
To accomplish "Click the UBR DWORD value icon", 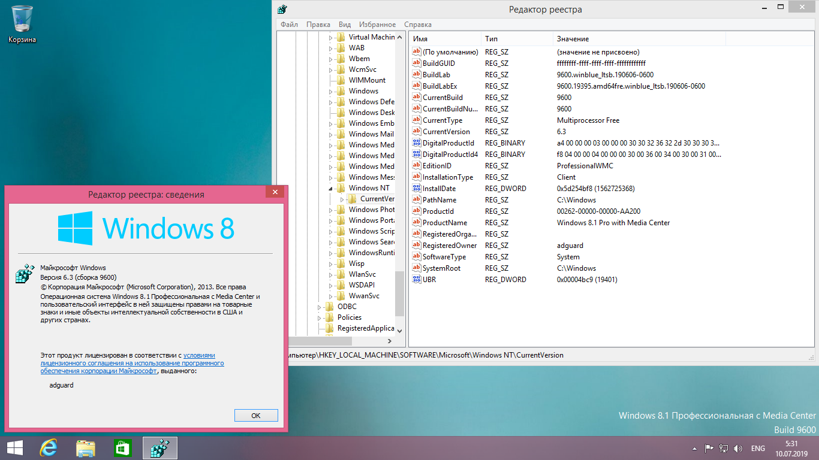I will [417, 280].
